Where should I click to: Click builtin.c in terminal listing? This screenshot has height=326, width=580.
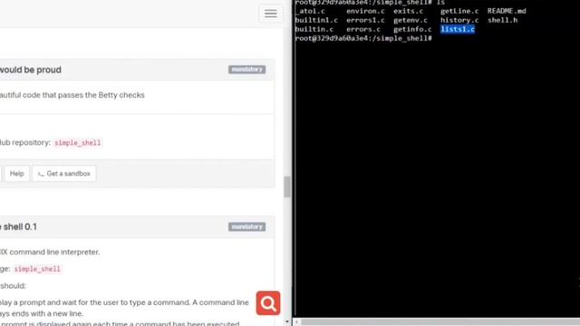tap(314, 29)
